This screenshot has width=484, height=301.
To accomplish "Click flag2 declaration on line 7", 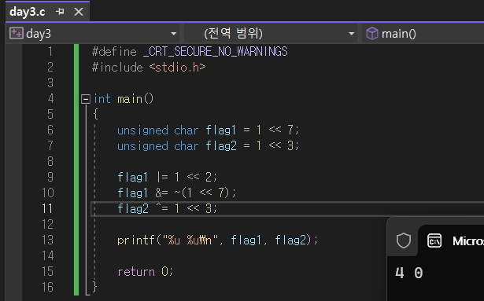I will click(221, 146).
